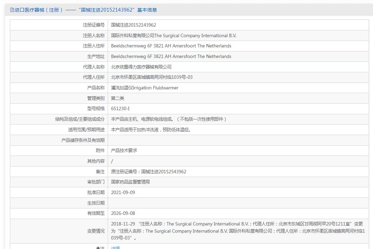Click the 第二类 management category value
This screenshot has width=373, height=249.
coord(118,98)
